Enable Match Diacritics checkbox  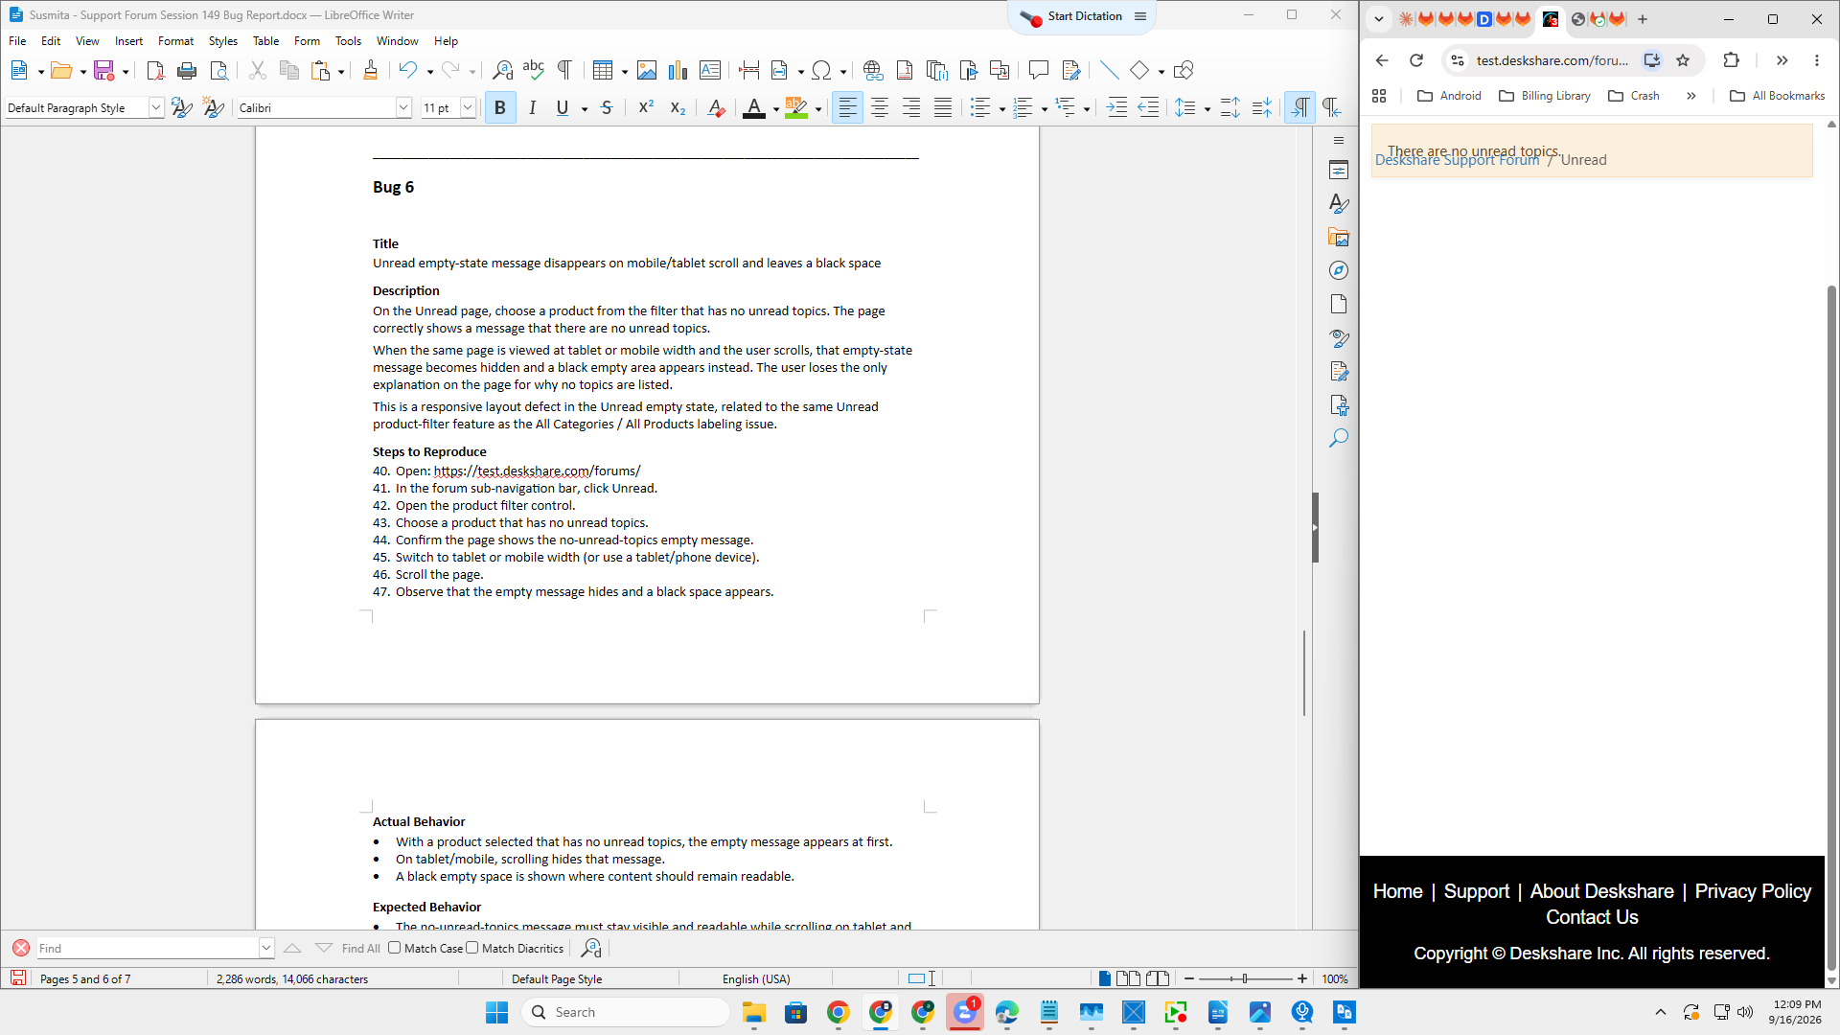point(471,948)
